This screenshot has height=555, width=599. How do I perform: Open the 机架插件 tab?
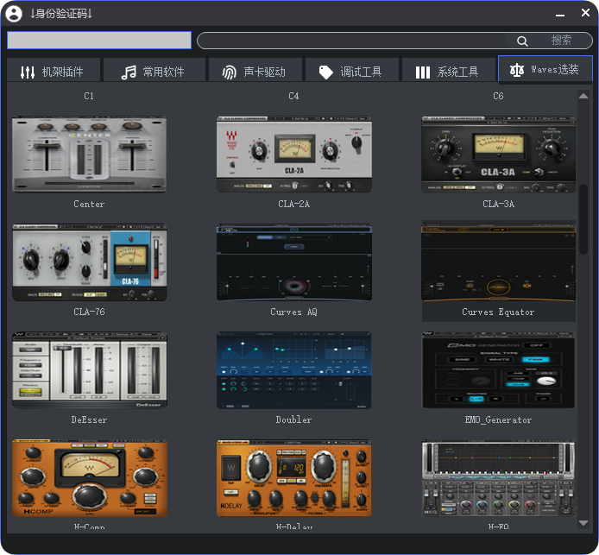(x=54, y=70)
